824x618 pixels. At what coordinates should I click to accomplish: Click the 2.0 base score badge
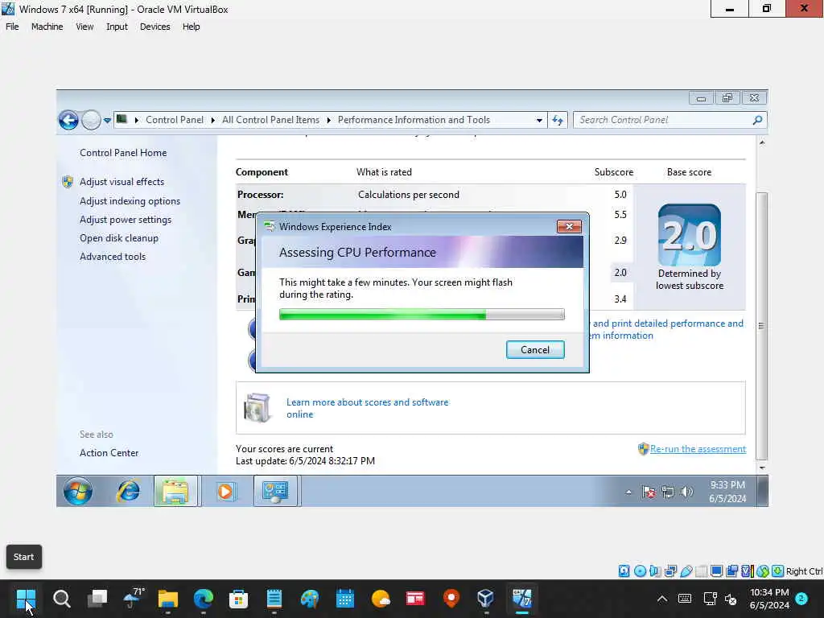pos(689,235)
